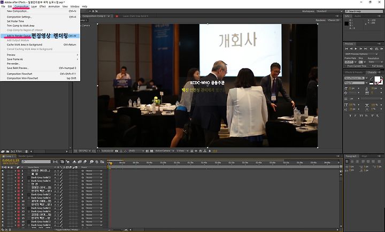Toggle Draft 3D button in timeline
This screenshot has height=232, width=385.
click(x=67, y=161)
